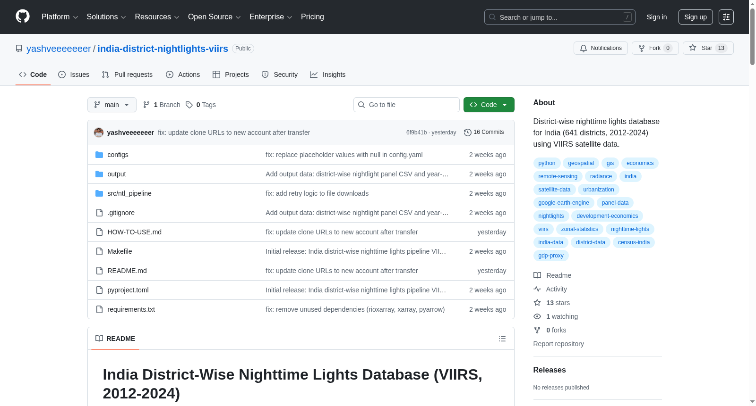Select the google-earth-engine topic tag
The image size is (756, 406).
coord(564,203)
